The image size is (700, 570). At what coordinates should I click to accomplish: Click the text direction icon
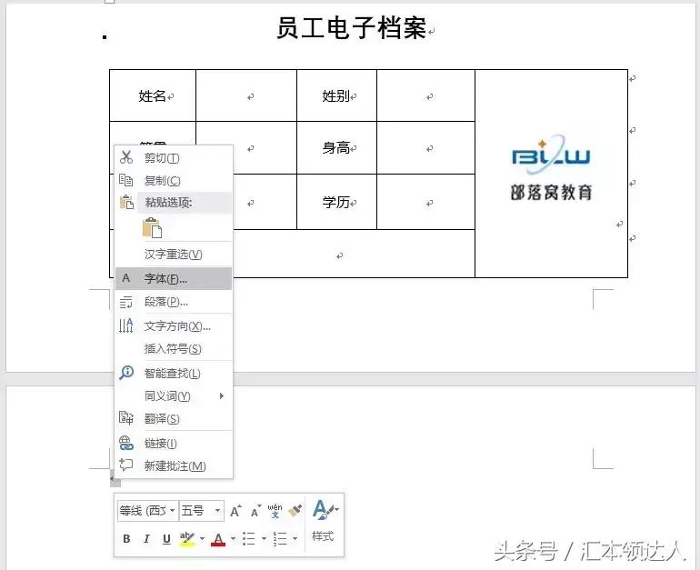click(126, 325)
